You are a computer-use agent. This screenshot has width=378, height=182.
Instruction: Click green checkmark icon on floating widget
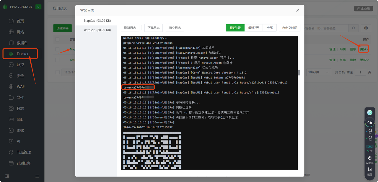[x=370, y=112]
